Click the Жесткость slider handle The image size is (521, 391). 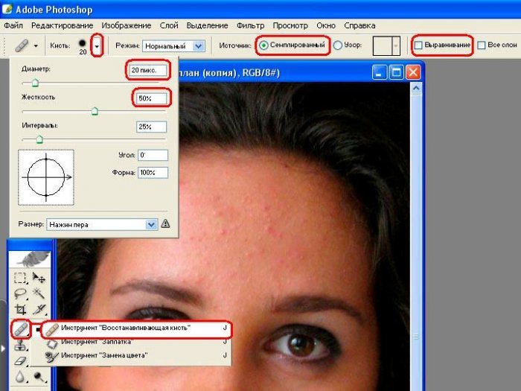95,111
